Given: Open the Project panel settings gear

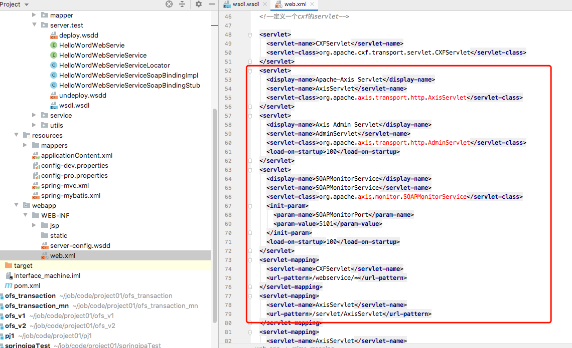Looking at the screenshot, I should coord(199,4).
